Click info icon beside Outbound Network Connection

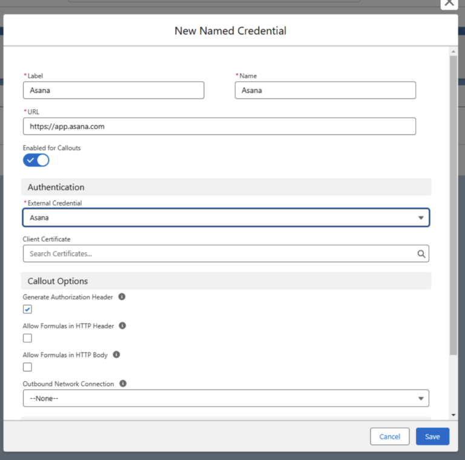pyautogui.click(x=123, y=384)
